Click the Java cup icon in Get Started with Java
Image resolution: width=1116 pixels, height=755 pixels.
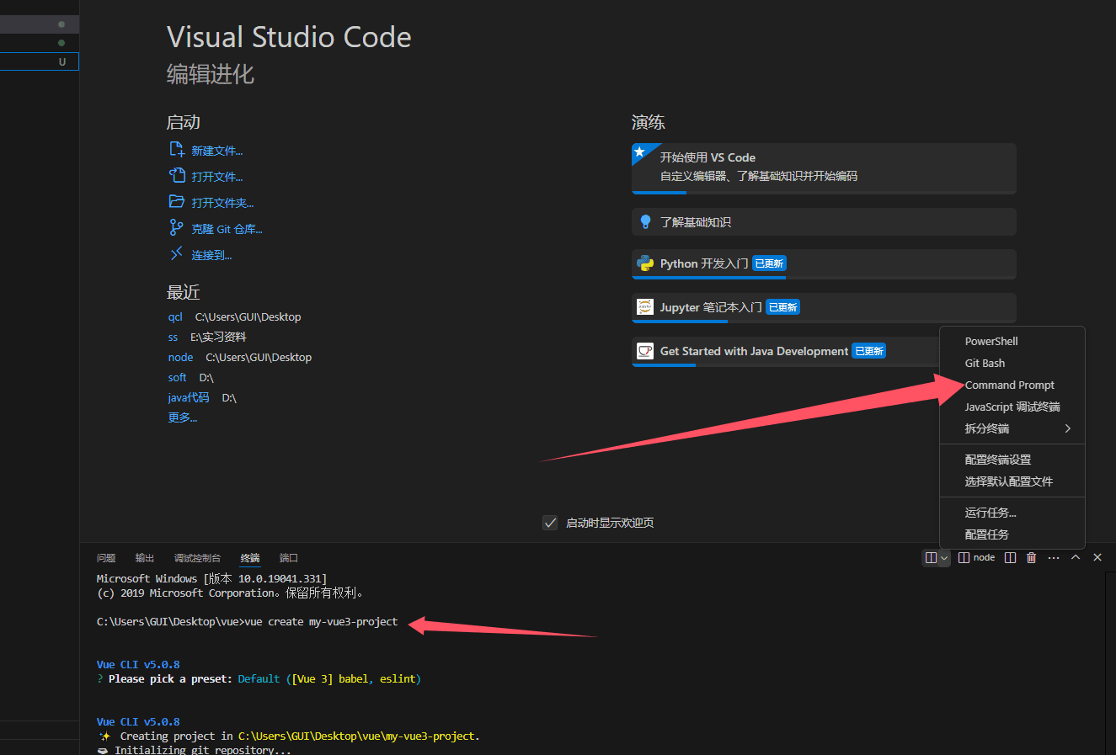645,351
